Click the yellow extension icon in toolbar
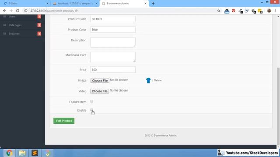This screenshot has width=280, height=157. (260, 11)
